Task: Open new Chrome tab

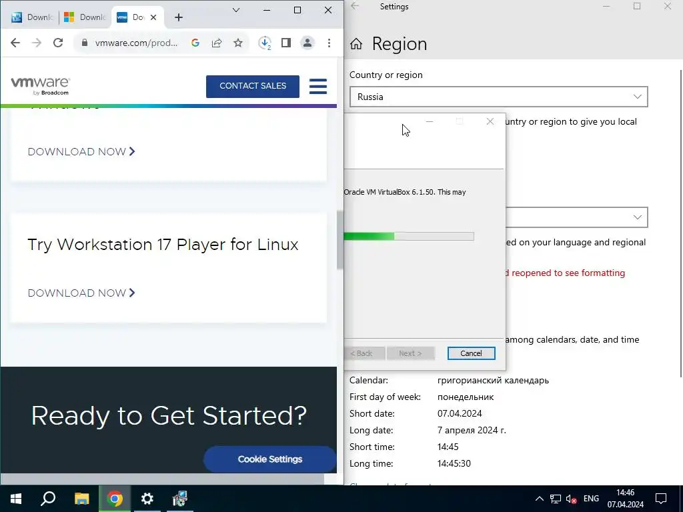Action: point(179,17)
